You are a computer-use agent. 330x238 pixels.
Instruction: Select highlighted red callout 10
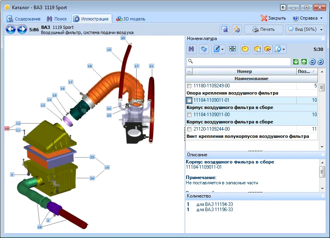coord(7,128)
